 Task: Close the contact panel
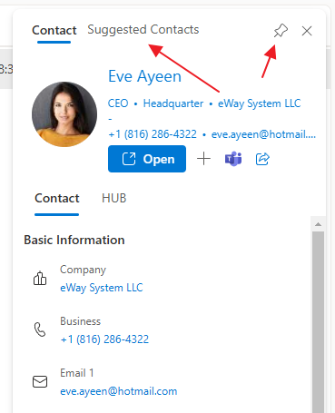(x=307, y=31)
